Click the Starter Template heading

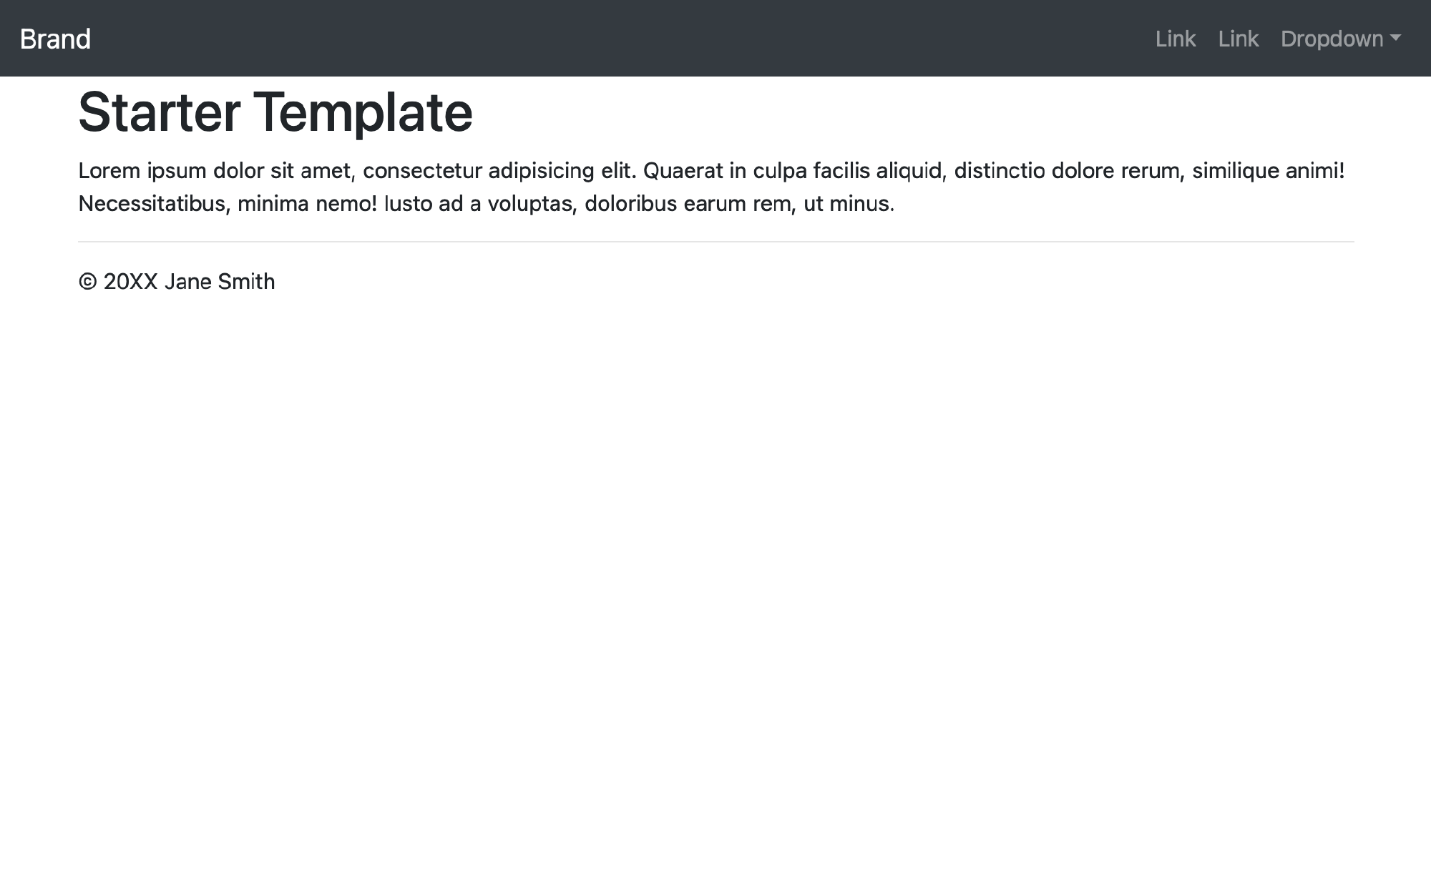275,112
